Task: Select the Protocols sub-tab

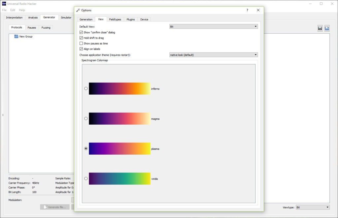Action: pos(17,27)
